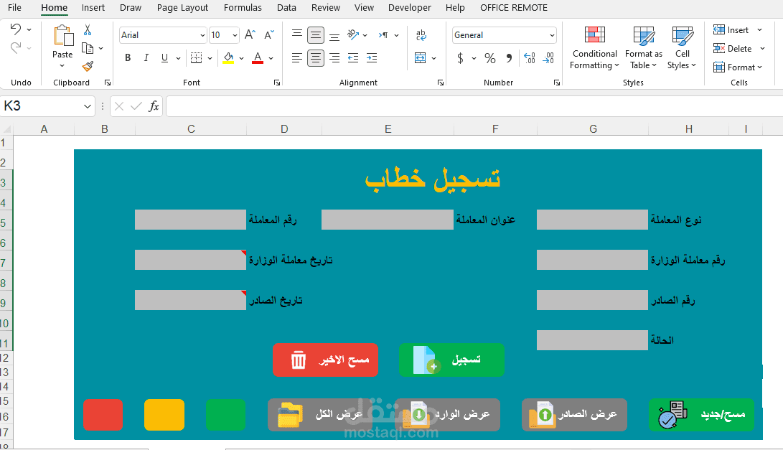
Task: Toggle Top Align
Action: click(297, 35)
